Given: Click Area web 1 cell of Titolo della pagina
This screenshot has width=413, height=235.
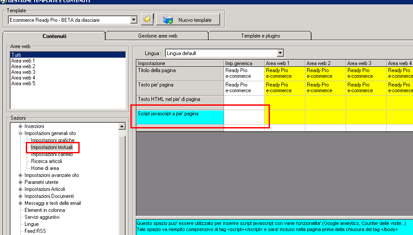Looking at the screenshot, I should [x=285, y=74].
